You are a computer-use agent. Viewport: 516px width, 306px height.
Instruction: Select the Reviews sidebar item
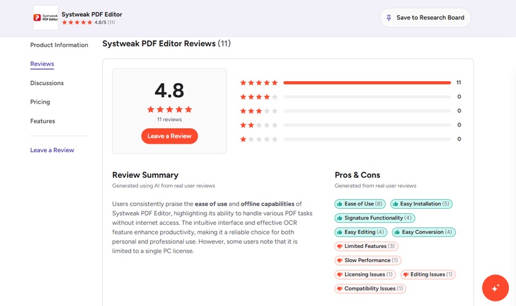42,64
